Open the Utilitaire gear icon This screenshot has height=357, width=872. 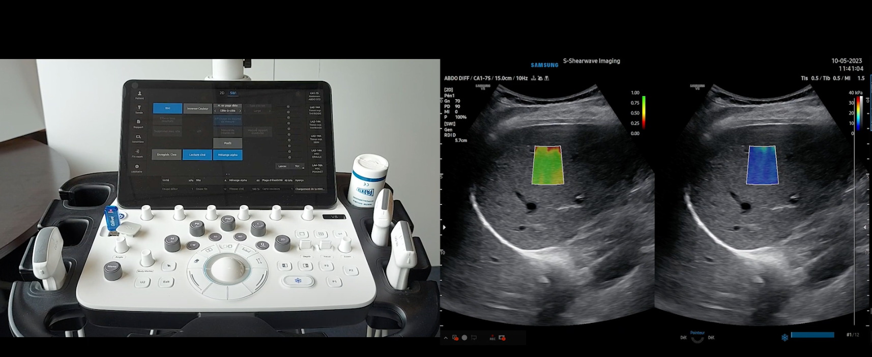click(x=137, y=168)
